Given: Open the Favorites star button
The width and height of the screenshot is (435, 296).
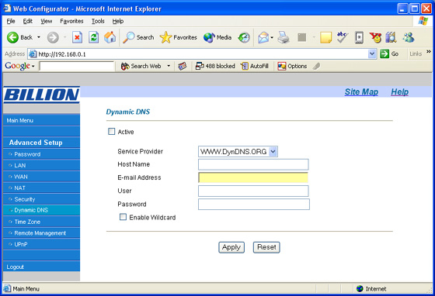Looking at the screenshot, I should tap(178, 37).
